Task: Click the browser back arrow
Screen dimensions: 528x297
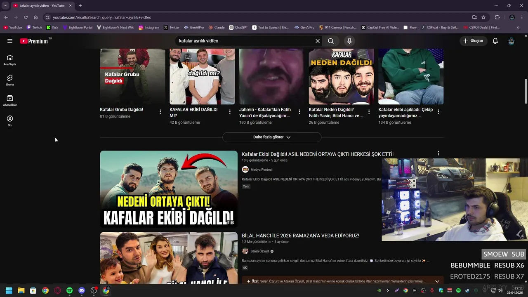Action: pyautogui.click(x=6, y=17)
